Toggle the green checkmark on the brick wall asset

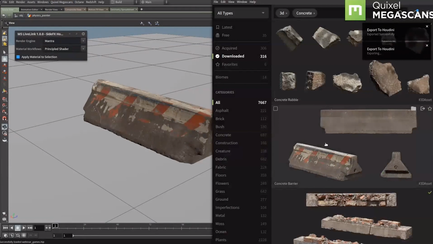coord(429,192)
